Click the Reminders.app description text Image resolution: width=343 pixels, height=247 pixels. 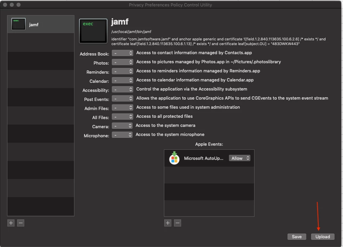(198, 71)
